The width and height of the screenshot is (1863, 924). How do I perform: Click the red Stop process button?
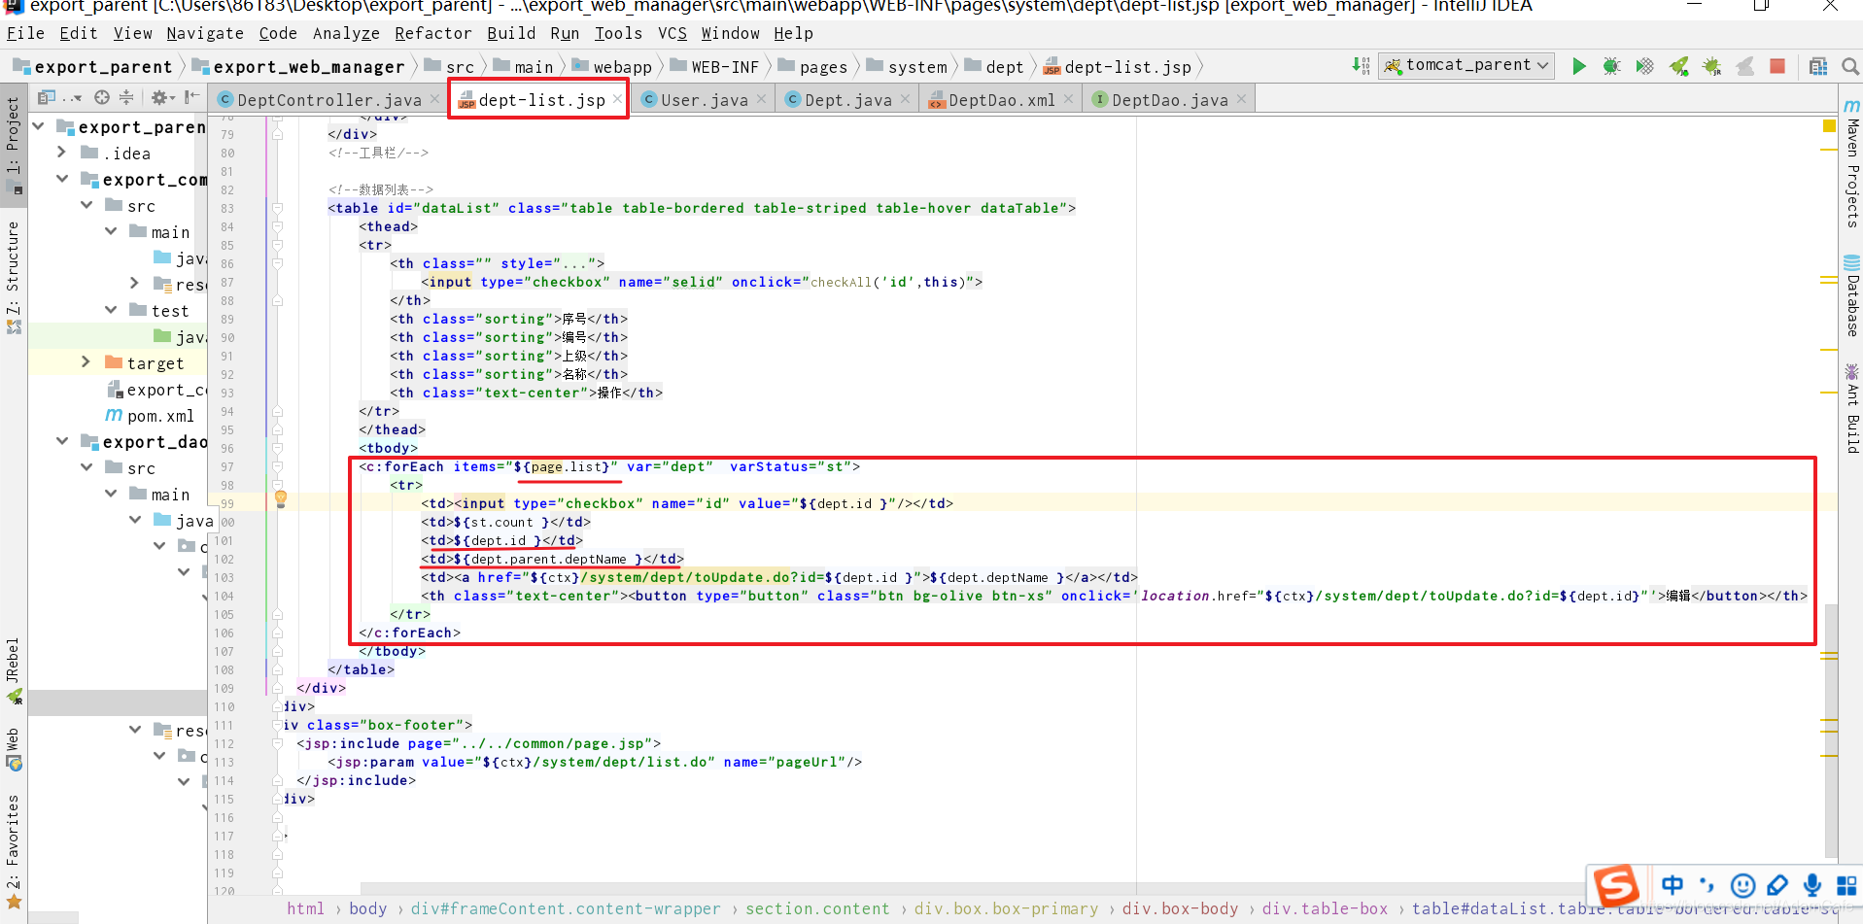click(x=1777, y=66)
